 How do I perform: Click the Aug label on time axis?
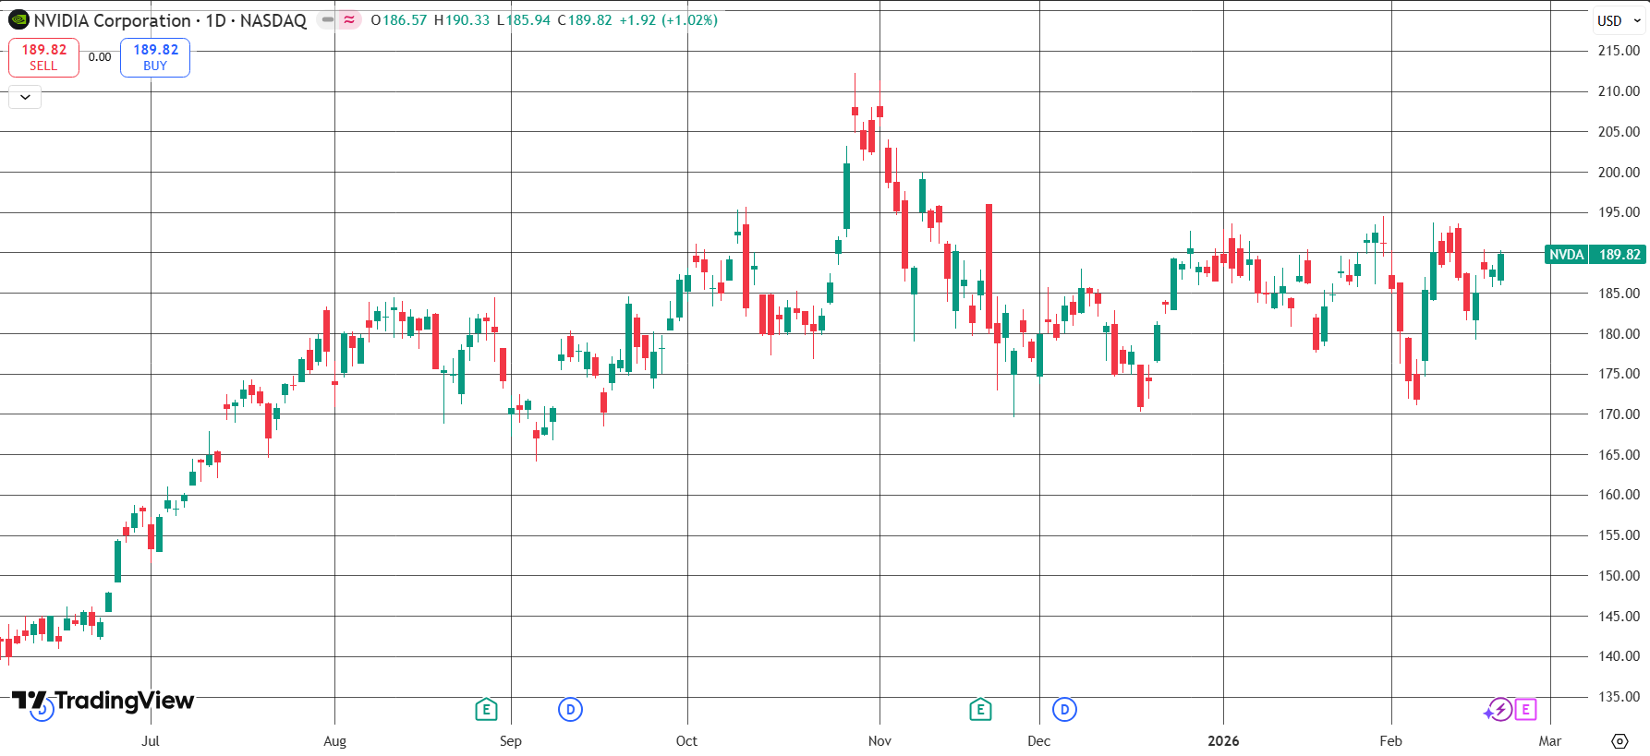click(334, 741)
